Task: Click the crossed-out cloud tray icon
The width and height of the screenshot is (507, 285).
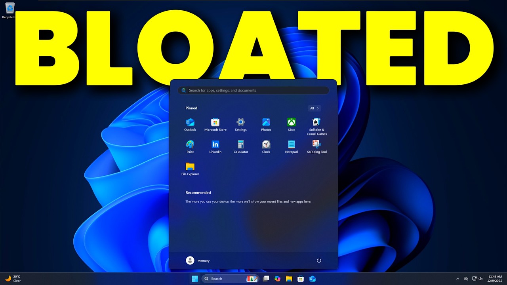Action: click(x=466, y=279)
